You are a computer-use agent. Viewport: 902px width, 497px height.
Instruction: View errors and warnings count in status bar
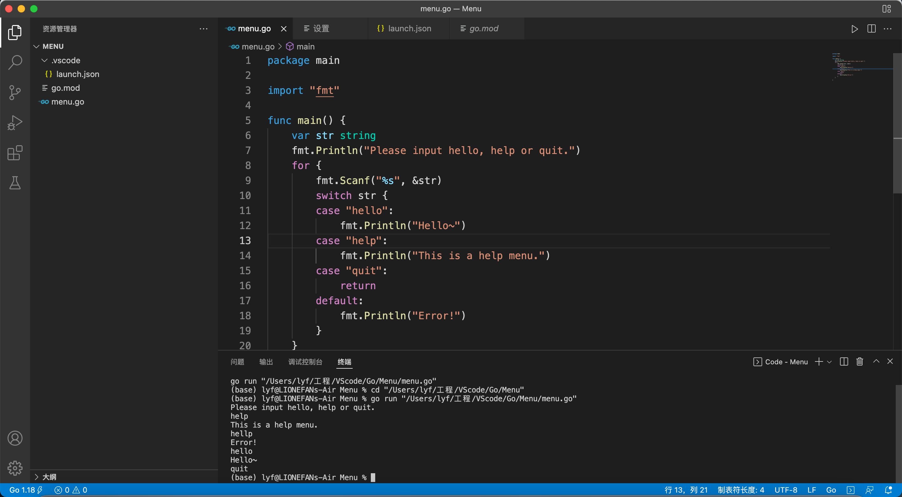tap(71, 490)
